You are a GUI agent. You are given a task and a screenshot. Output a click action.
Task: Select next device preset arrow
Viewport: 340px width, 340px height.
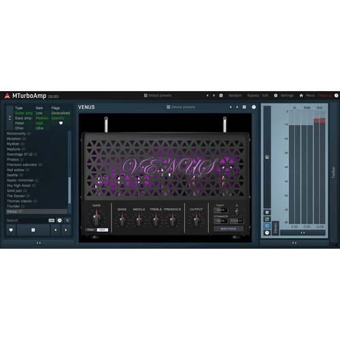[237, 107]
